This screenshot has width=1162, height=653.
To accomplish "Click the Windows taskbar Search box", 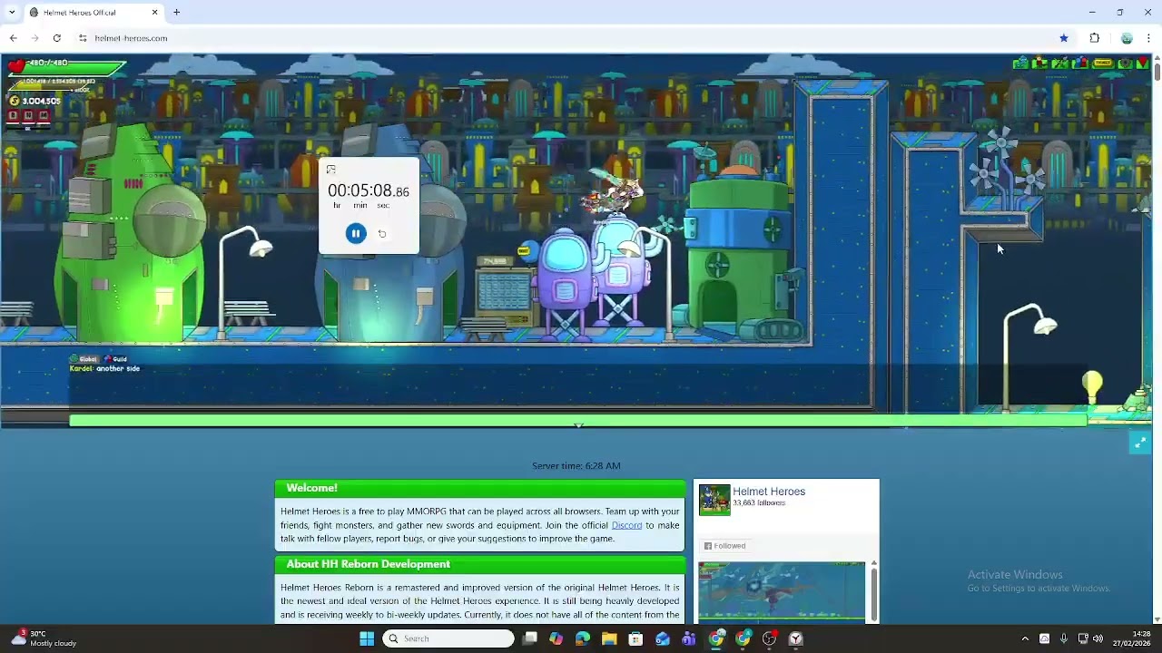I will click(448, 638).
